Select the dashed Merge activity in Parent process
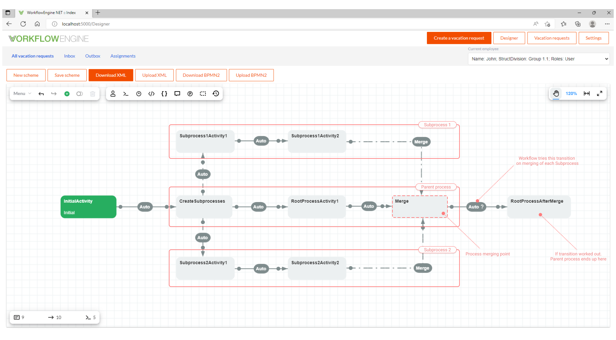This screenshot has width=616, height=340. (x=420, y=207)
